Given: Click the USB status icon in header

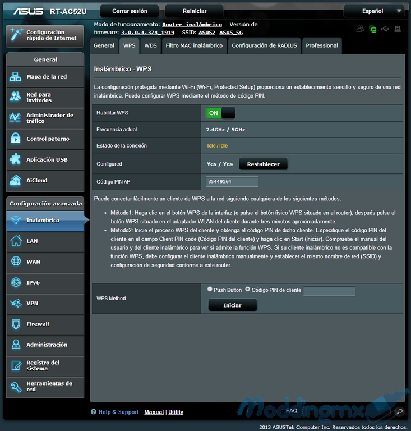Looking at the screenshot, I should [385, 29].
